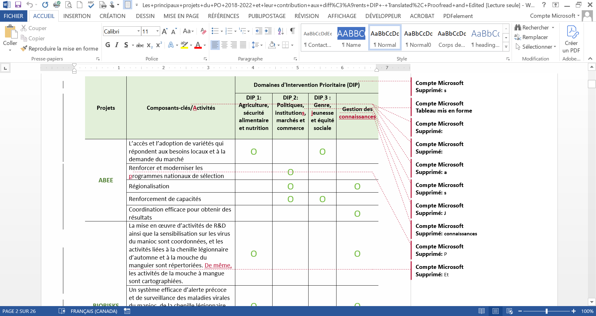Toggle bold G formatting
The image size is (596, 316).
[108, 45]
